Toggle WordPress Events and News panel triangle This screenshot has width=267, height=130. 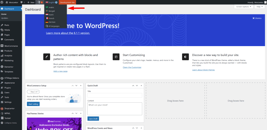coord(141,128)
